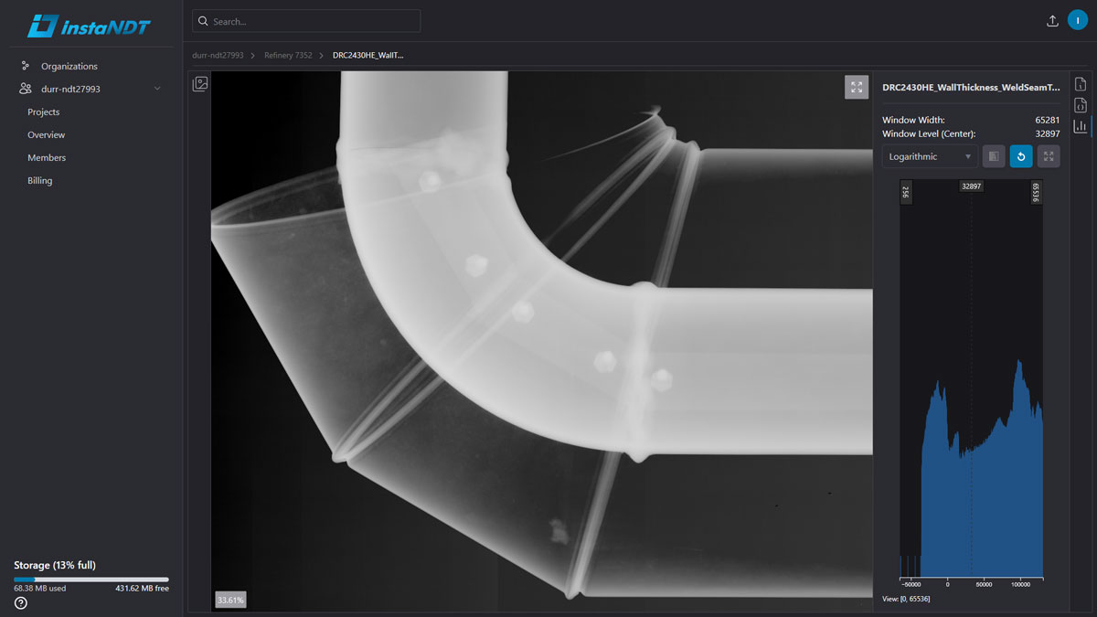1097x617 pixels.
Task: Open the image gallery panel icon
Action: [200, 84]
